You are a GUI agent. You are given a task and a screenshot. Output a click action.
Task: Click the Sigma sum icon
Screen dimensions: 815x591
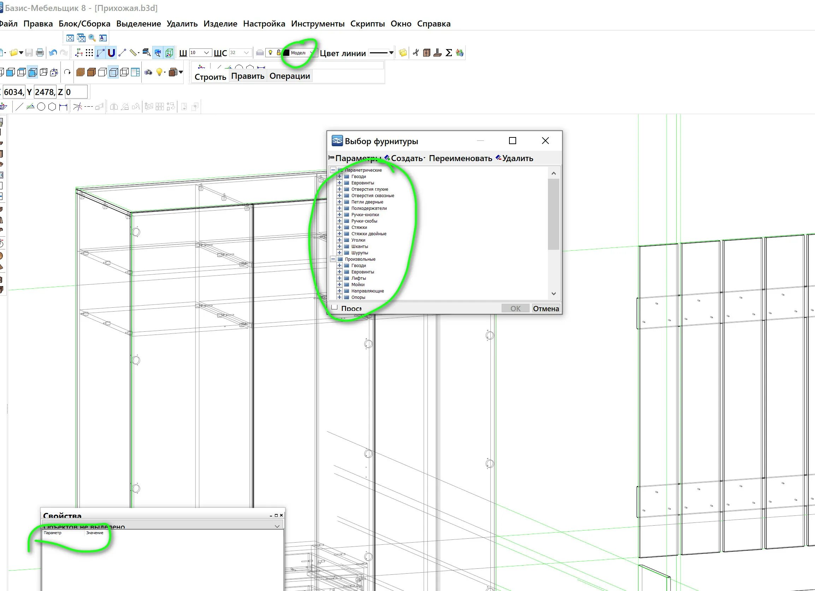(448, 53)
